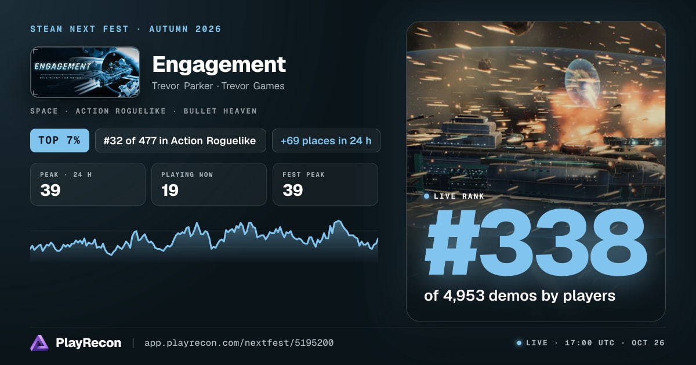Click the blue LIVE dot in the footer

(x=519, y=343)
